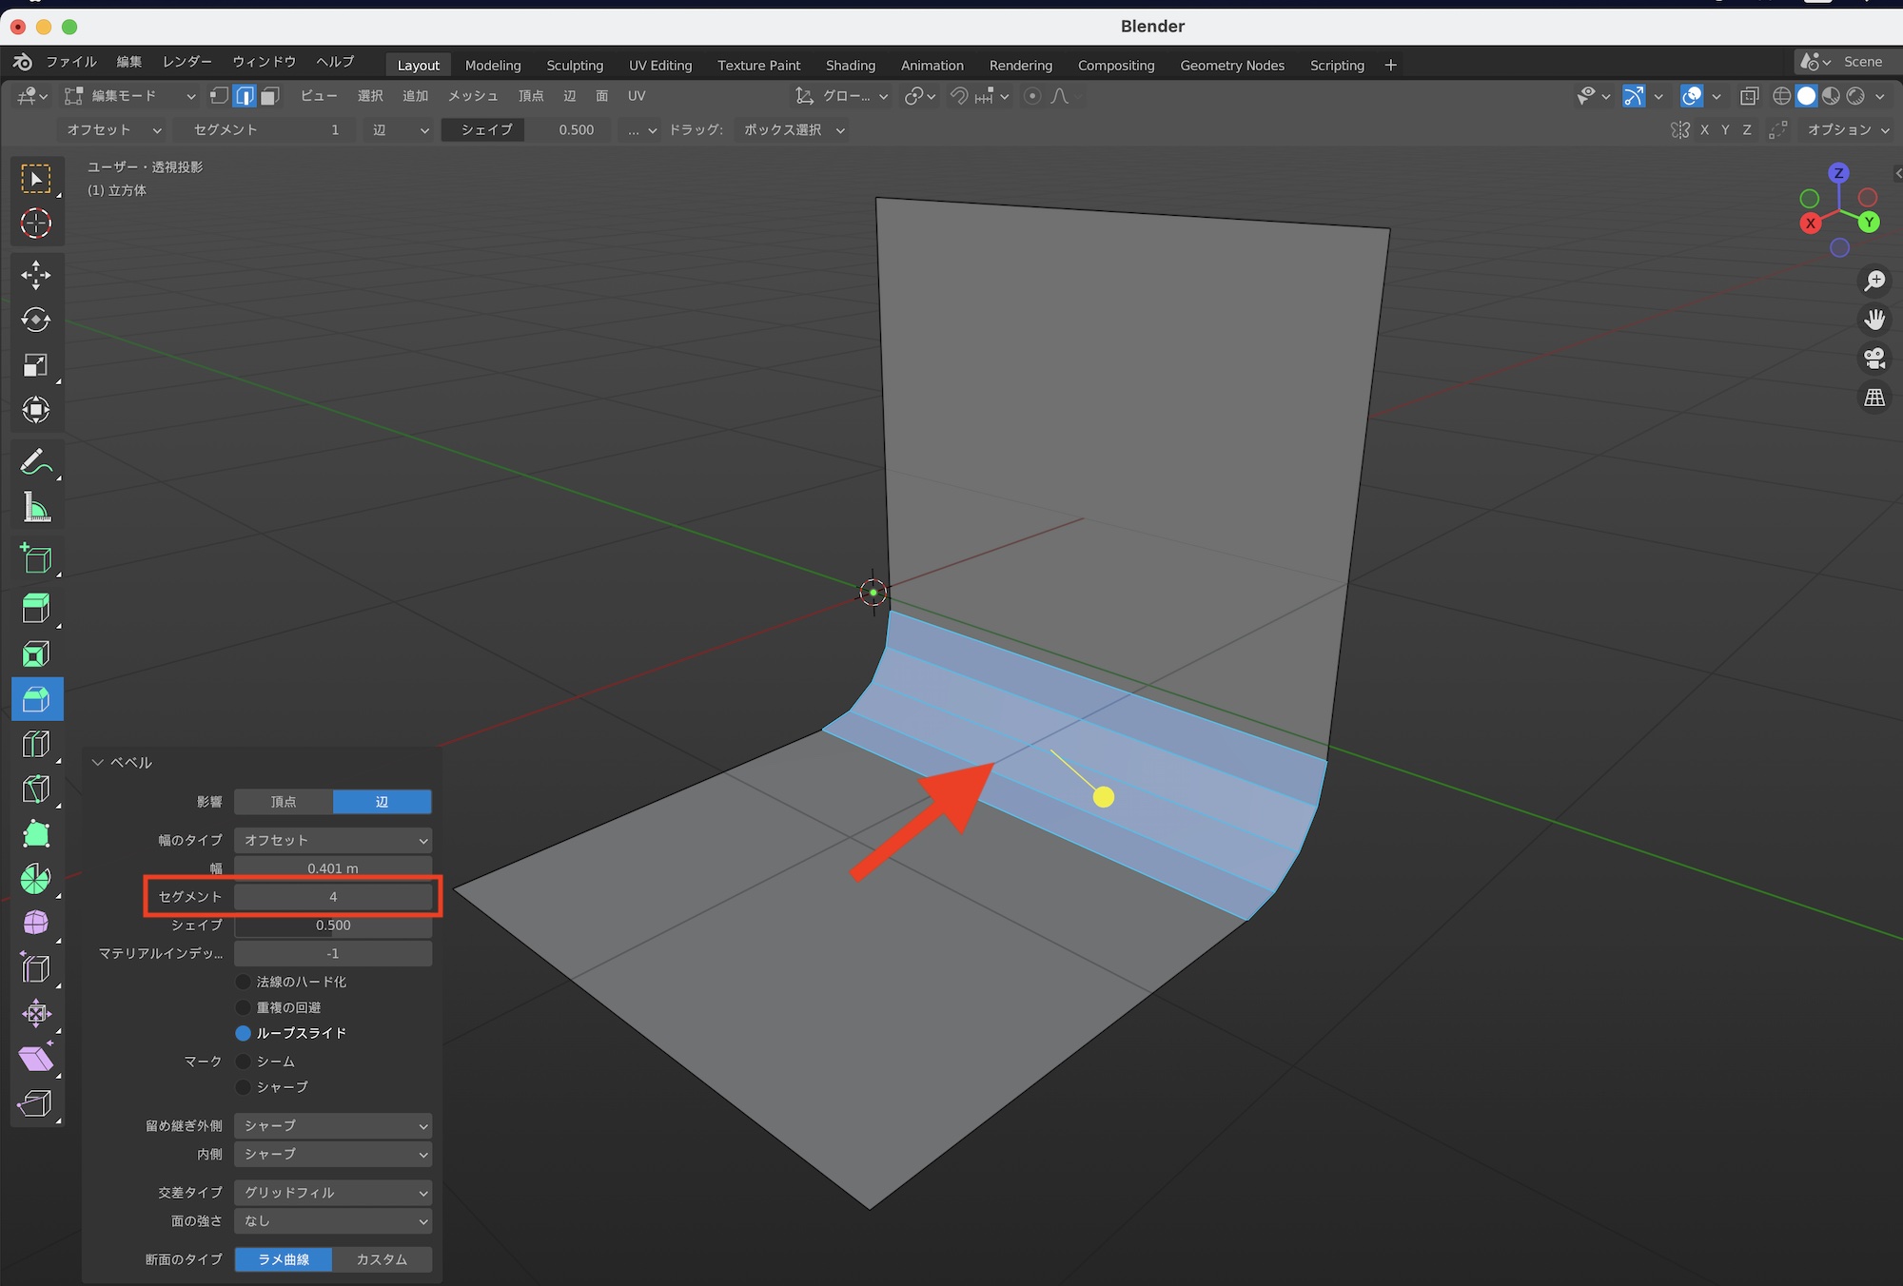Select 頂点 in the 影響 option
Viewport: 1903px width, 1286px height.
(x=284, y=802)
